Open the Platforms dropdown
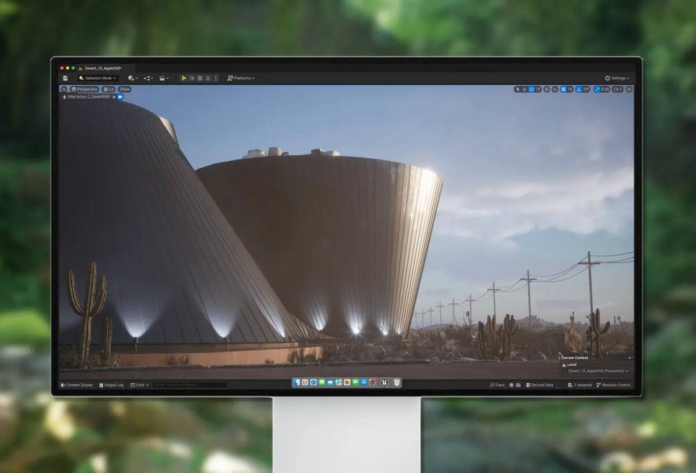 pyautogui.click(x=241, y=78)
